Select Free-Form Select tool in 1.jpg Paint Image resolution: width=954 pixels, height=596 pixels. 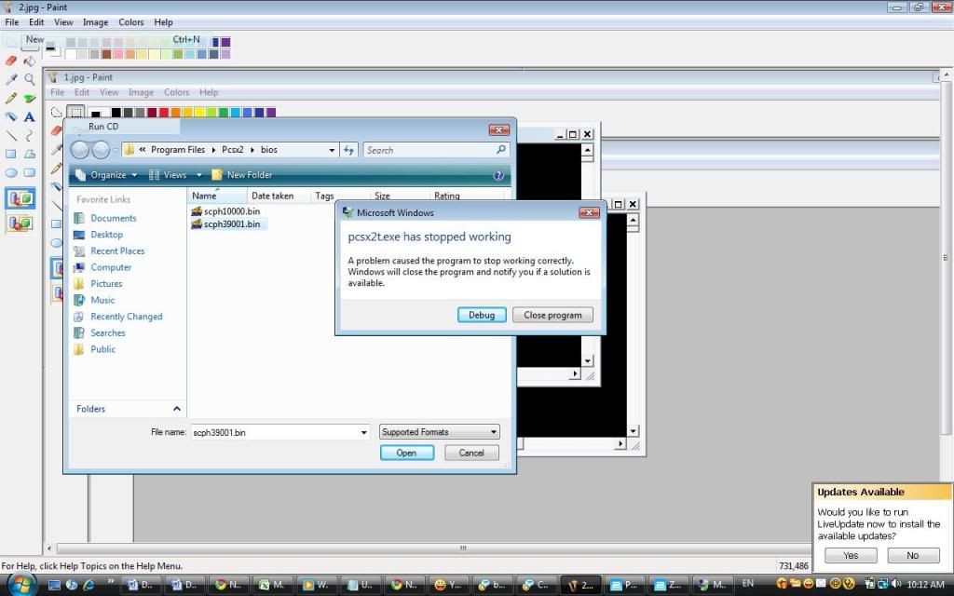coord(57,113)
